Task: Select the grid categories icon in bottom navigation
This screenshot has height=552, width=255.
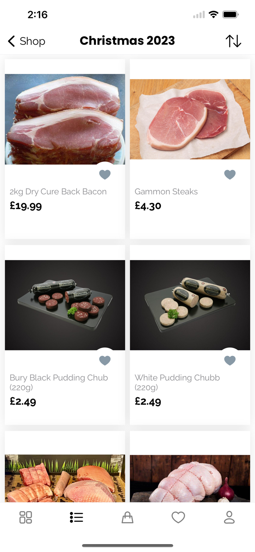Action: click(25, 517)
